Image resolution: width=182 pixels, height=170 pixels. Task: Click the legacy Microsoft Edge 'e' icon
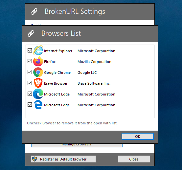coord(38,105)
